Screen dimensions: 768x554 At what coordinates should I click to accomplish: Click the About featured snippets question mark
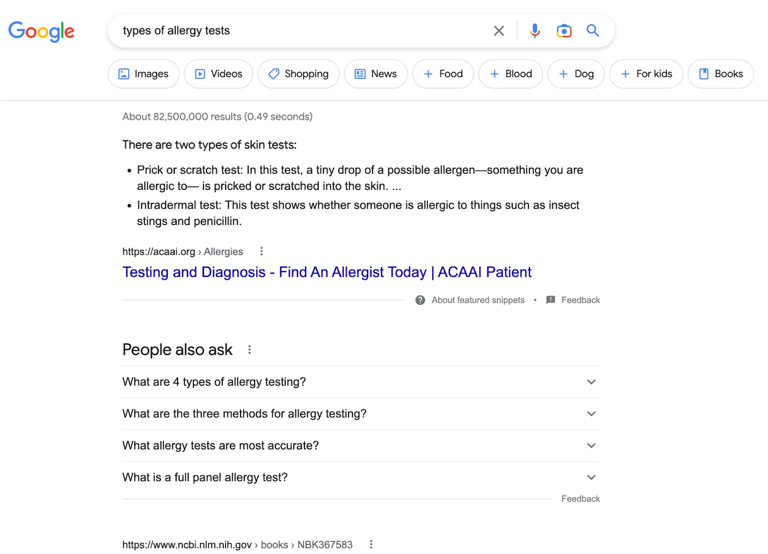point(420,300)
